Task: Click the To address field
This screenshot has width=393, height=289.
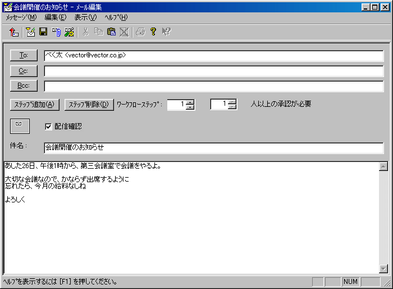Action: click(x=214, y=56)
